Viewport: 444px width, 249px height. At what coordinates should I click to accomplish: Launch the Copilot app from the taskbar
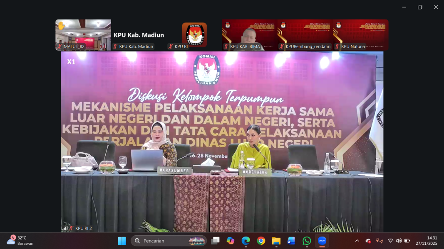tap(231, 241)
